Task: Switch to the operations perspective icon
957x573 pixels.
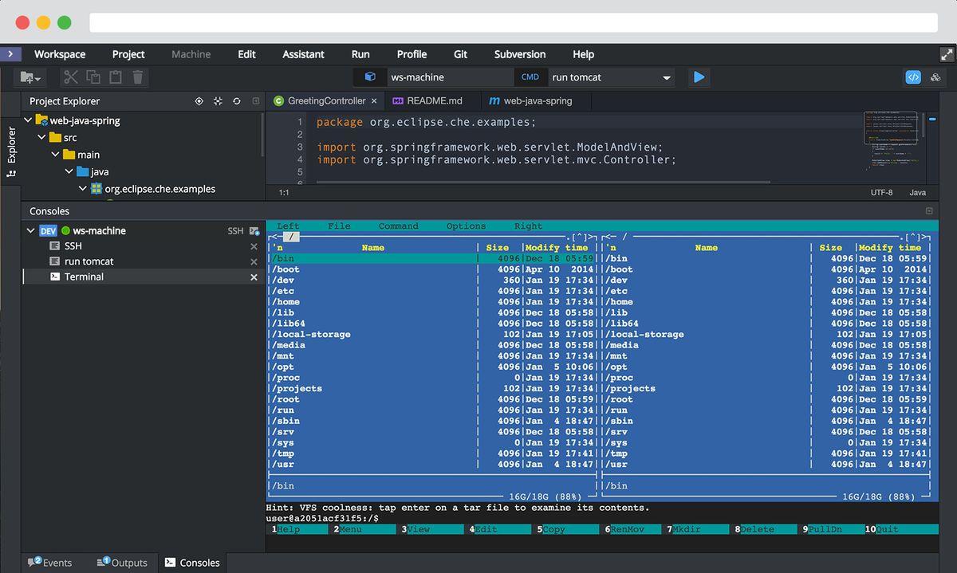Action: click(x=936, y=77)
